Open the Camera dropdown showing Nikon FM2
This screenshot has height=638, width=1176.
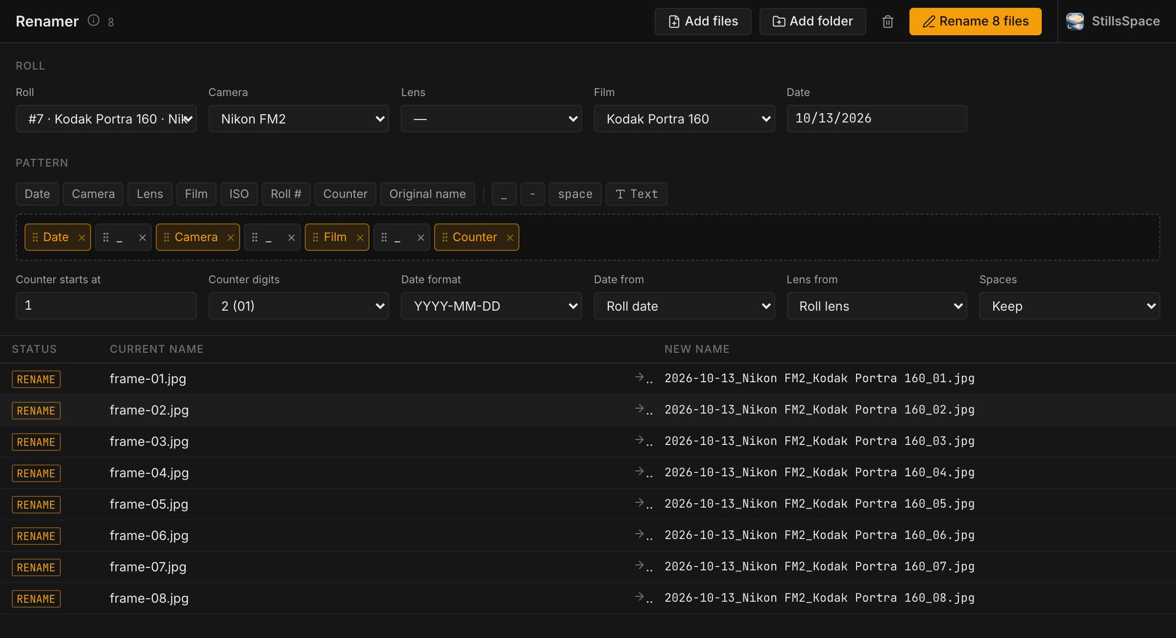tap(299, 119)
